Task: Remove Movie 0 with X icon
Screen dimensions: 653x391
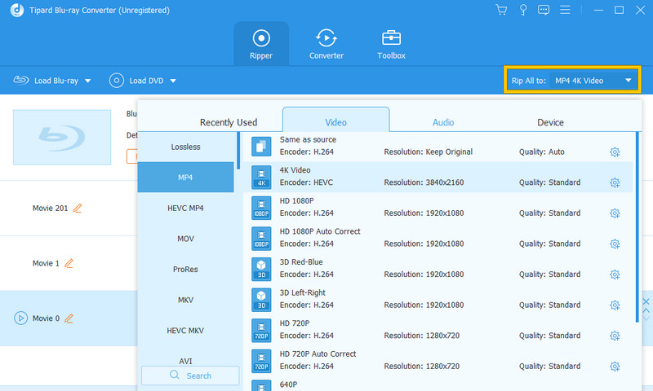Action: [646, 301]
